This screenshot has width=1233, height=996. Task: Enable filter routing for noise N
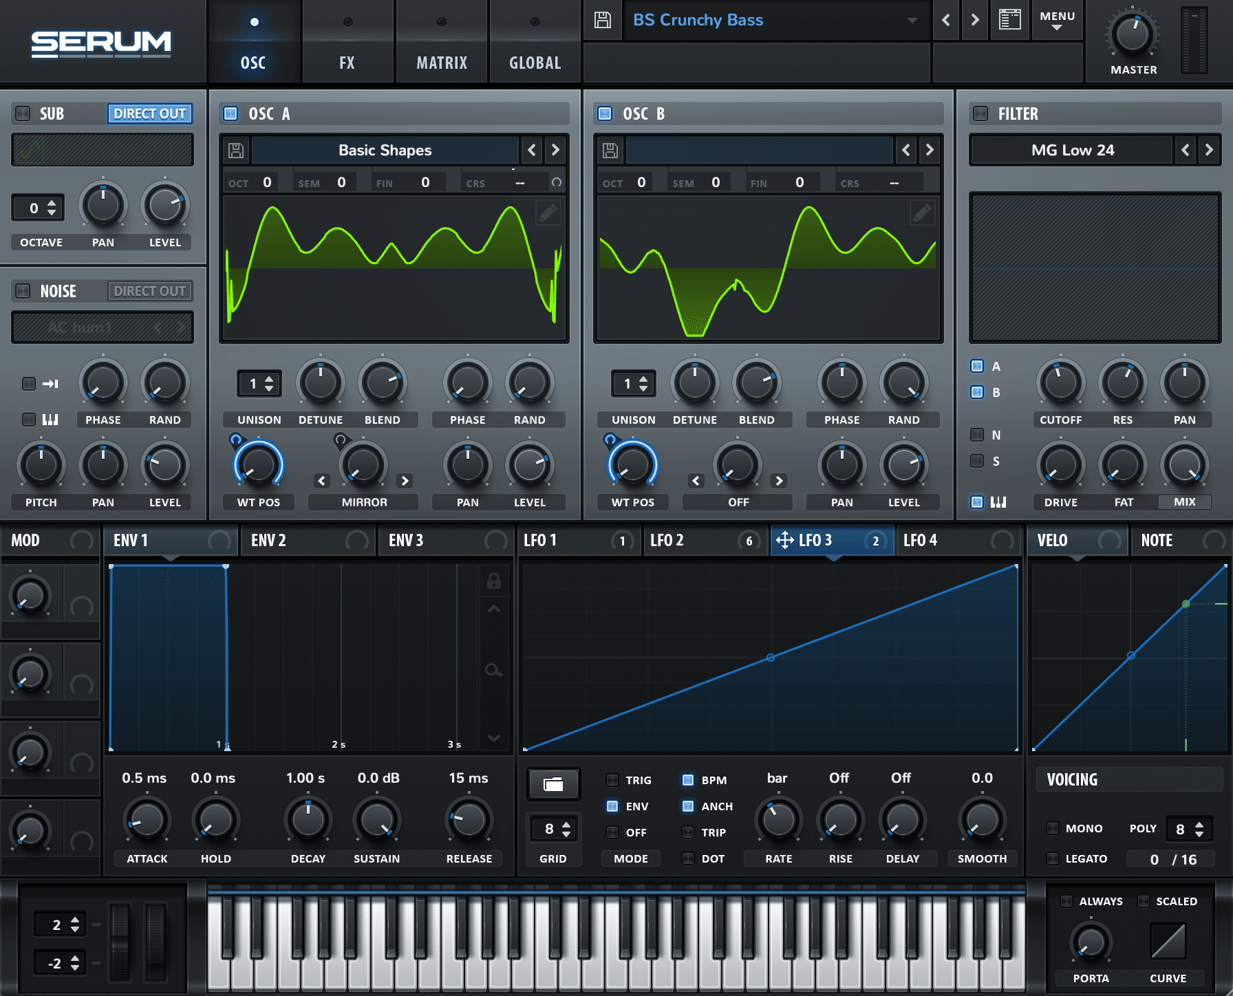977,435
